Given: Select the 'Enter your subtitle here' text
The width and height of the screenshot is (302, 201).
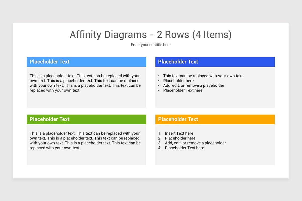Looking at the screenshot, I should [150, 45].
